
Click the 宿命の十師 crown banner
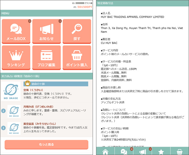tap(56, 84)
